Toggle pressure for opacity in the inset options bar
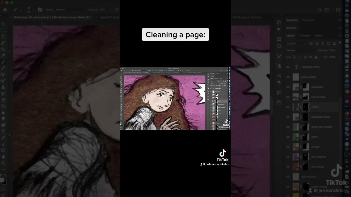This screenshot has width=351, height=197. (157, 70)
